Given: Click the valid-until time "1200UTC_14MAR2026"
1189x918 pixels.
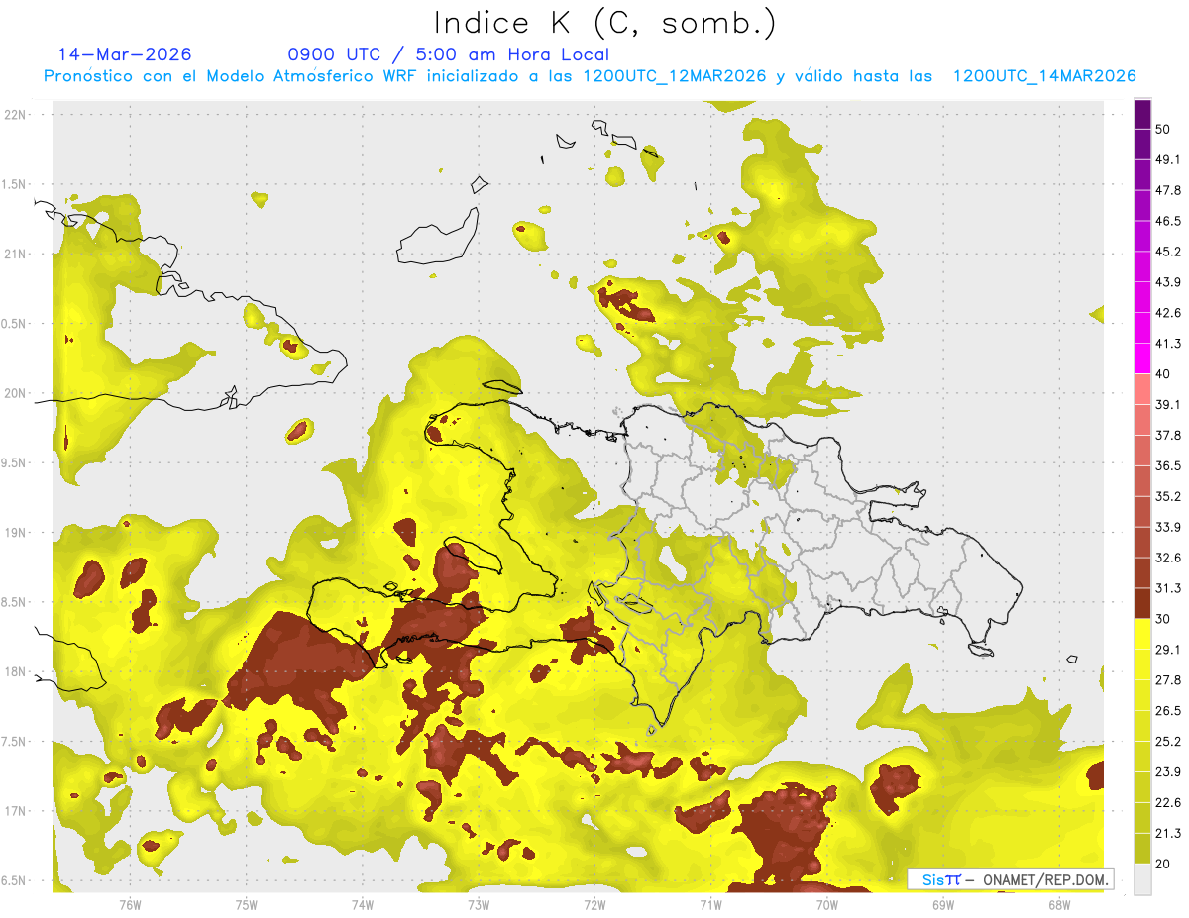Looking at the screenshot, I should tap(1043, 76).
